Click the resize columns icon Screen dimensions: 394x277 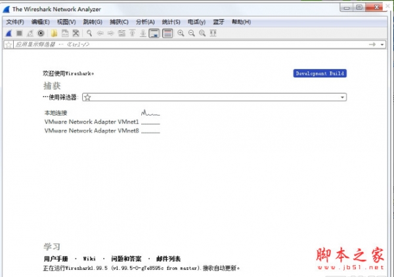click(213, 33)
